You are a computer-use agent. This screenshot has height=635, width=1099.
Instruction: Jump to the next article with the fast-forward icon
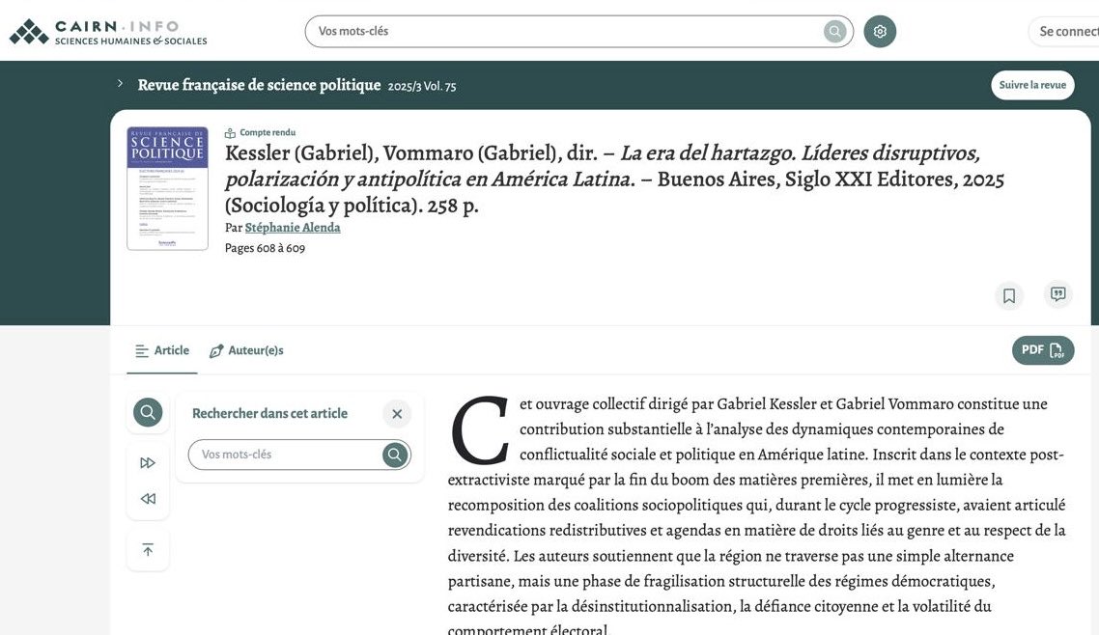point(147,461)
